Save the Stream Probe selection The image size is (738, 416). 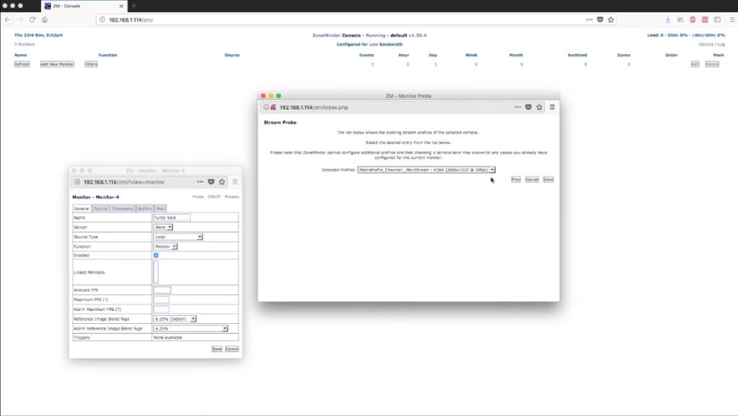point(547,179)
